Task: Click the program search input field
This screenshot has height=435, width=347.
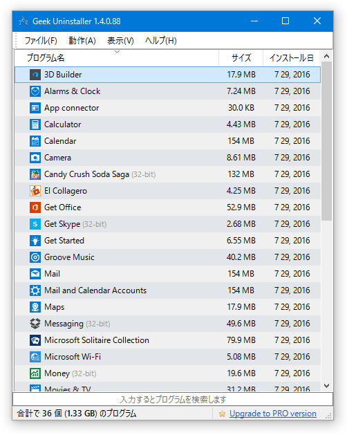Action: click(x=173, y=400)
